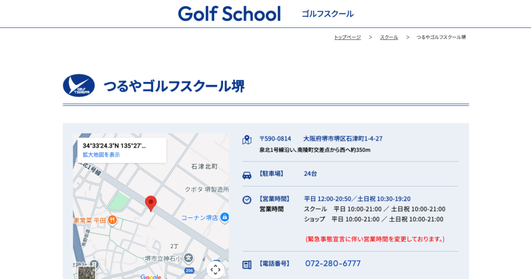Call phone number 072-280-6777
531x279 pixels.
(x=332, y=263)
